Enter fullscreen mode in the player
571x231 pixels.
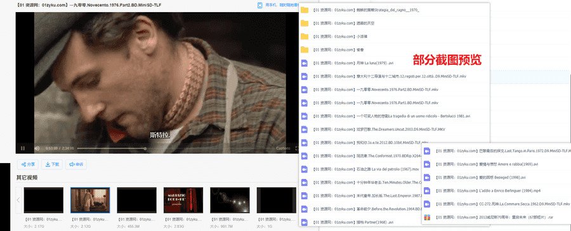pos(296,148)
